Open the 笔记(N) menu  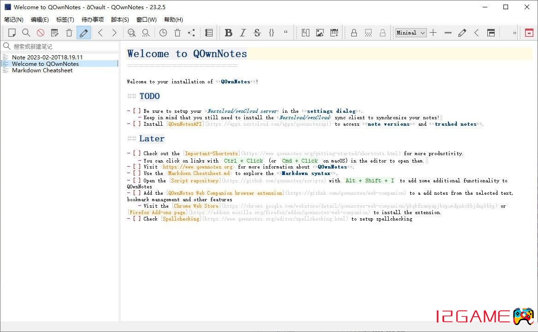14,19
